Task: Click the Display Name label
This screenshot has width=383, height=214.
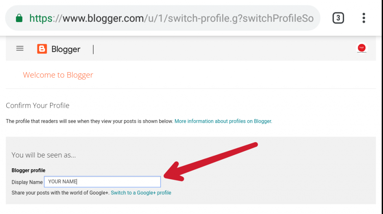Action: pos(27,182)
